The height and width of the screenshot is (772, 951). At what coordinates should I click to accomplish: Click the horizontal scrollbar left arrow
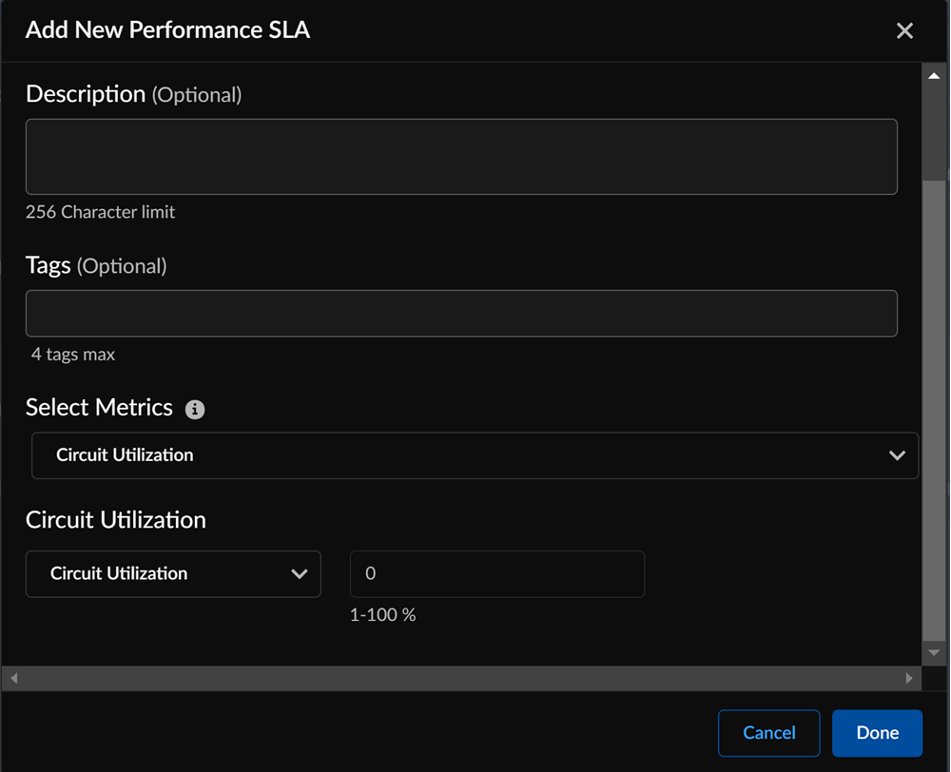[13, 679]
